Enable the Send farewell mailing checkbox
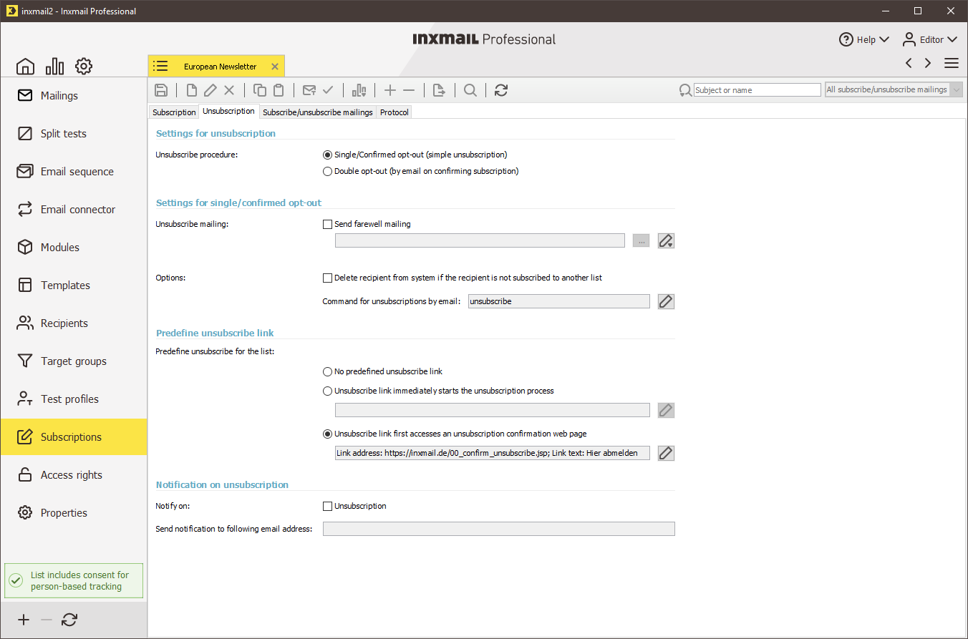968x639 pixels. coord(328,224)
